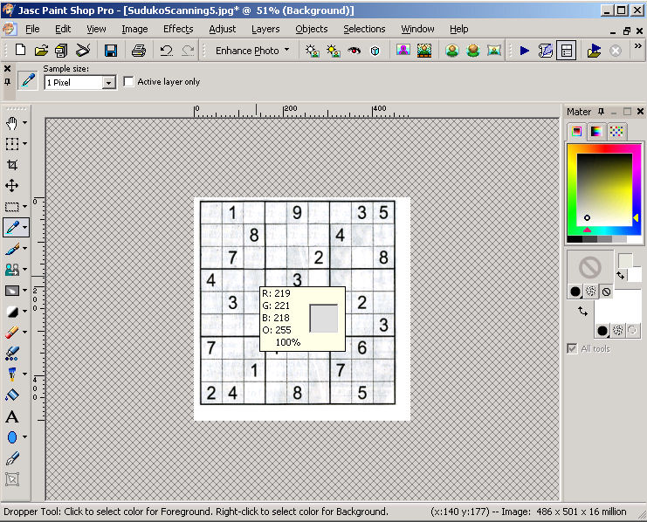Screen dimensions: 647x522
Task: Select the Pan hand tool
Action: (12, 122)
